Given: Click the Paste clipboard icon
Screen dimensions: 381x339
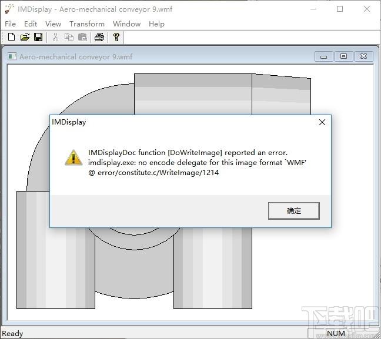Looking at the screenshot, I should click(83, 37).
